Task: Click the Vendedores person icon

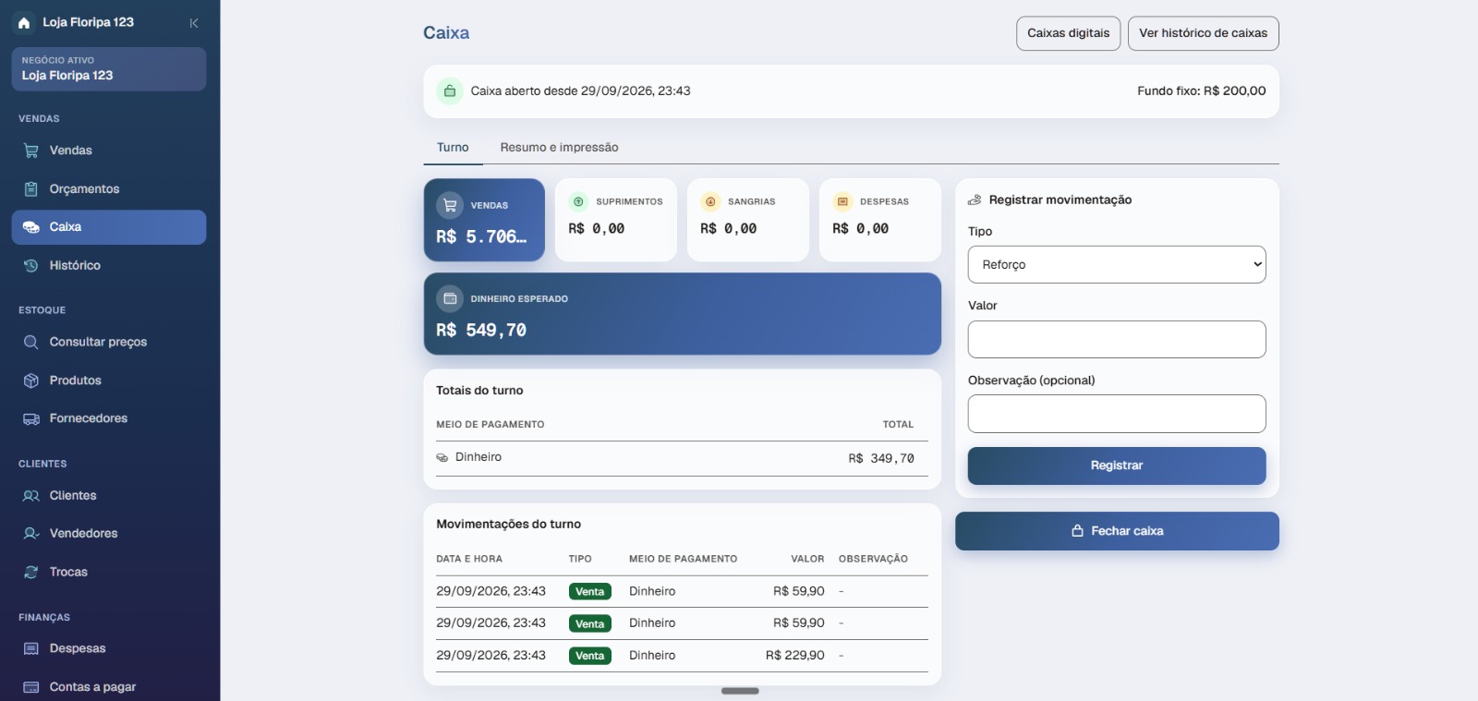Action: [x=31, y=534]
